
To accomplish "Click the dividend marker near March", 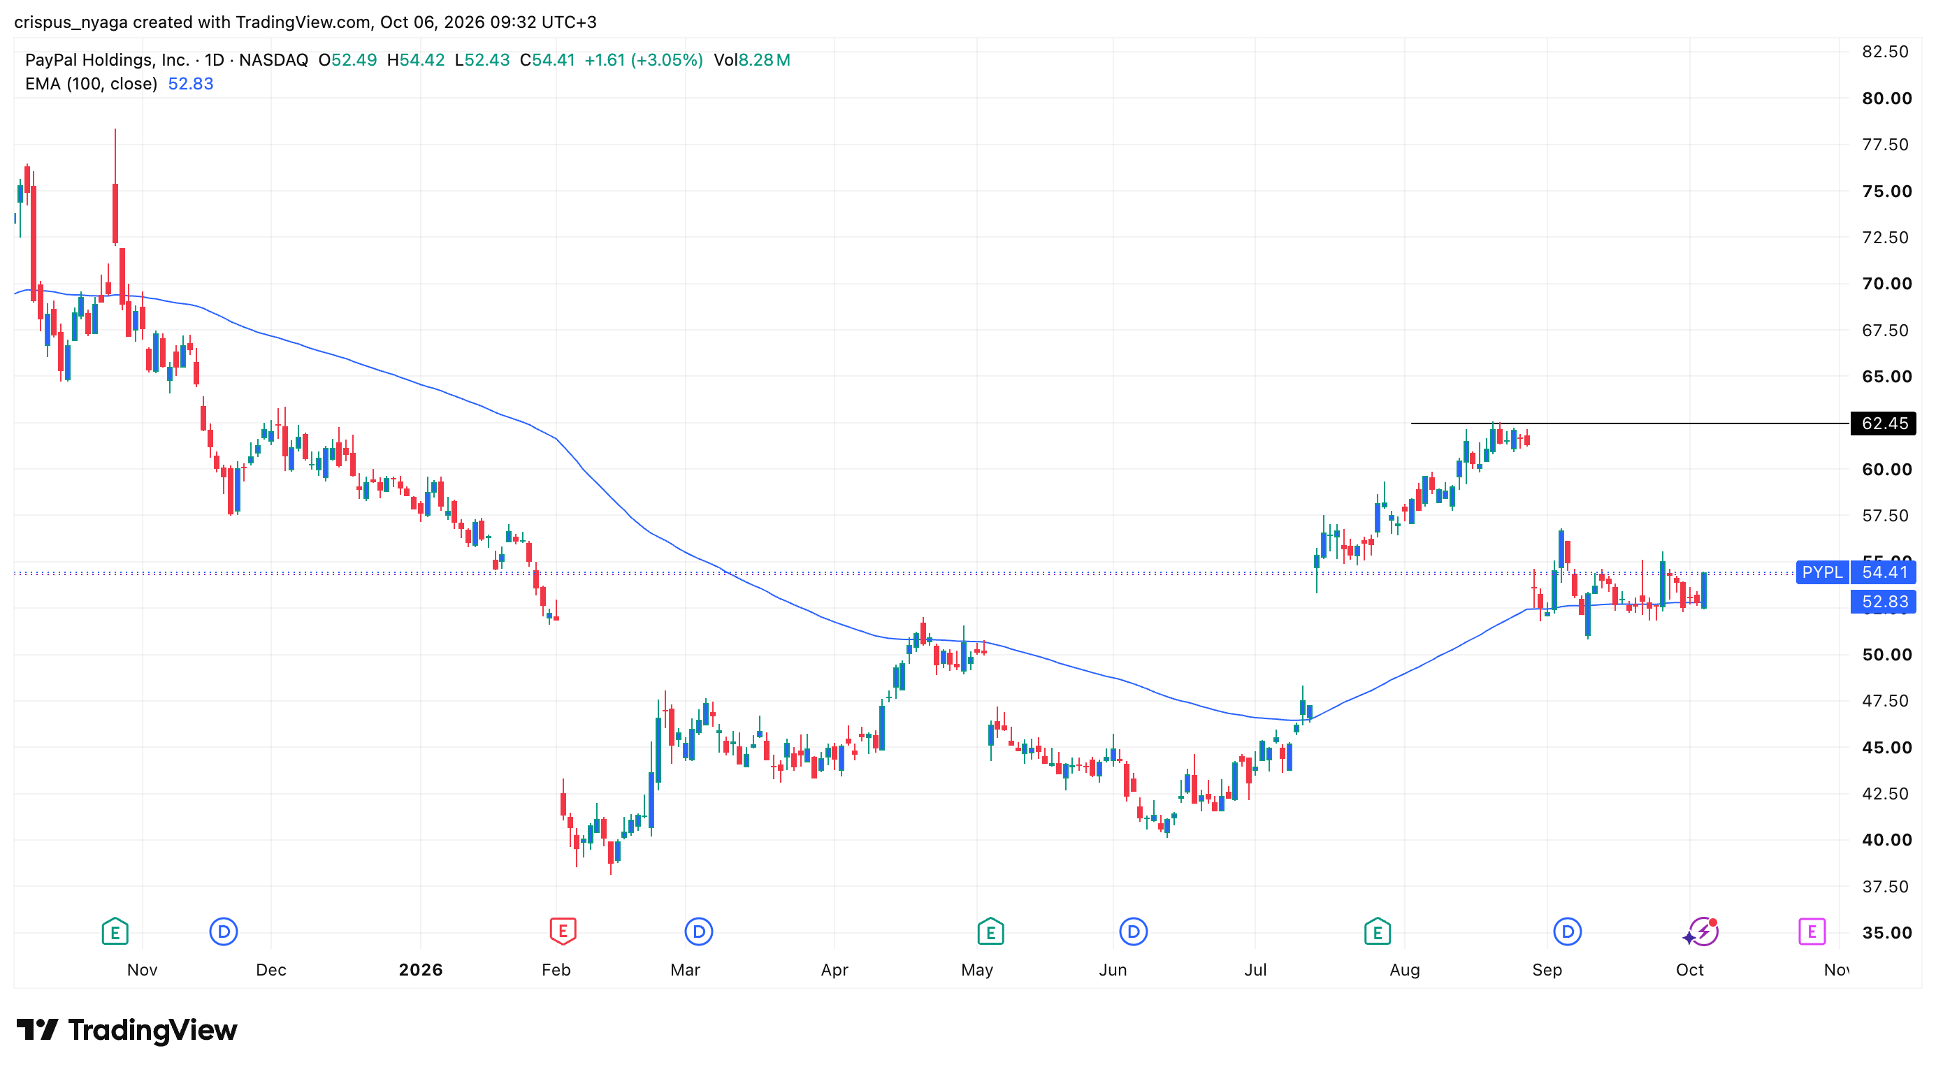I will [698, 932].
